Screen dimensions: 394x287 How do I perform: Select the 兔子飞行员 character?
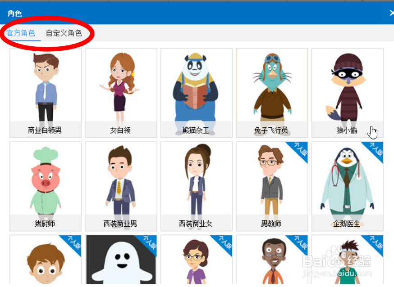(x=272, y=93)
